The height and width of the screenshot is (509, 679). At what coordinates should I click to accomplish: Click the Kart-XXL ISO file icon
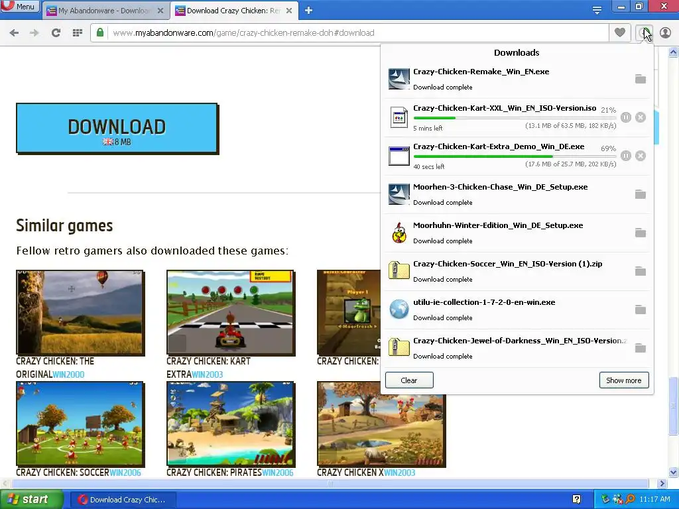click(399, 117)
